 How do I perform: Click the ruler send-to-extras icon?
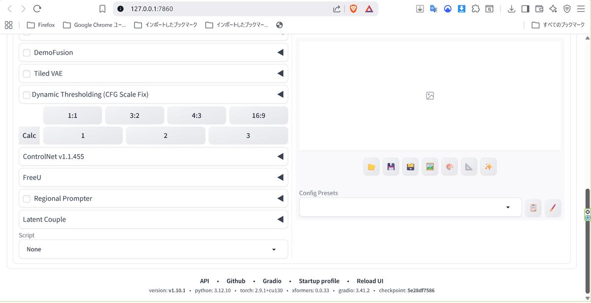469,167
